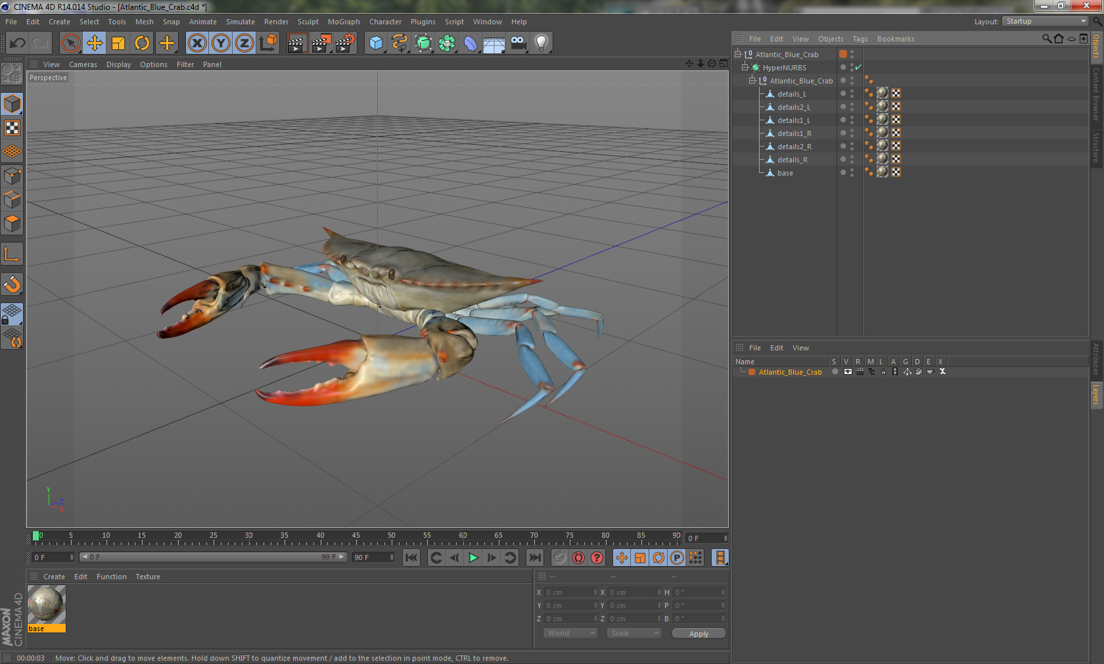Play animation forward
This screenshot has width=1104, height=664.
(x=473, y=557)
